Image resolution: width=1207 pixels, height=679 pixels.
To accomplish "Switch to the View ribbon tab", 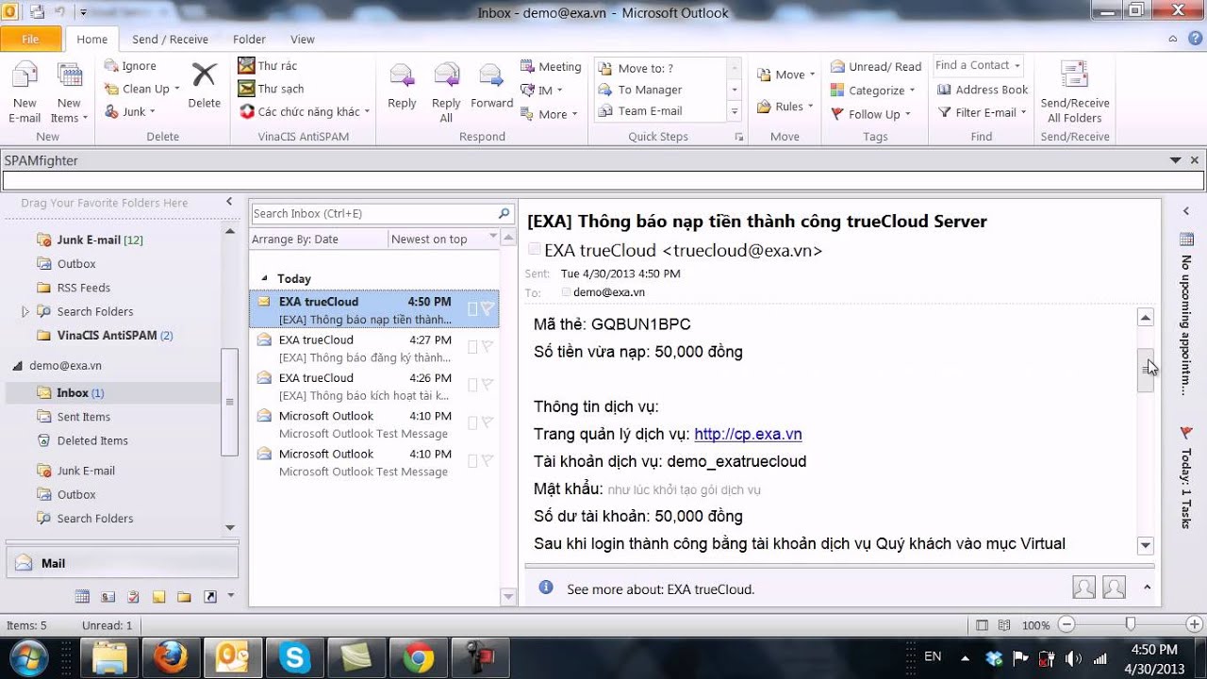I will pyautogui.click(x=303, y=40).
